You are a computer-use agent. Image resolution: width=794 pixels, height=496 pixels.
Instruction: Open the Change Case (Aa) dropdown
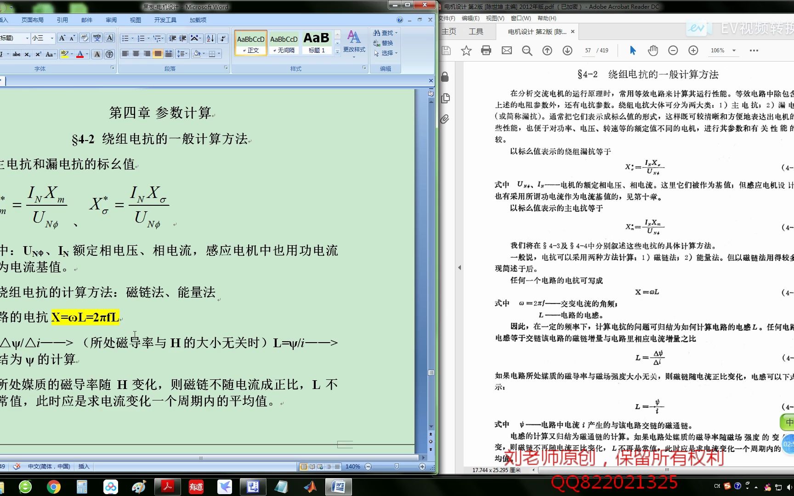click(x=51, y=54)
